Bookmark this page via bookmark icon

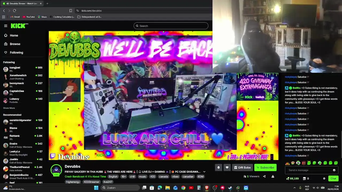point(71,11)
